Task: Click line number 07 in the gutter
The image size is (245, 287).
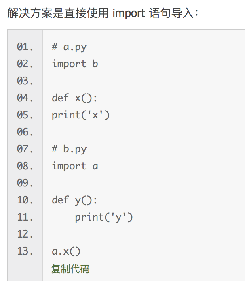Action: point(25,149)
